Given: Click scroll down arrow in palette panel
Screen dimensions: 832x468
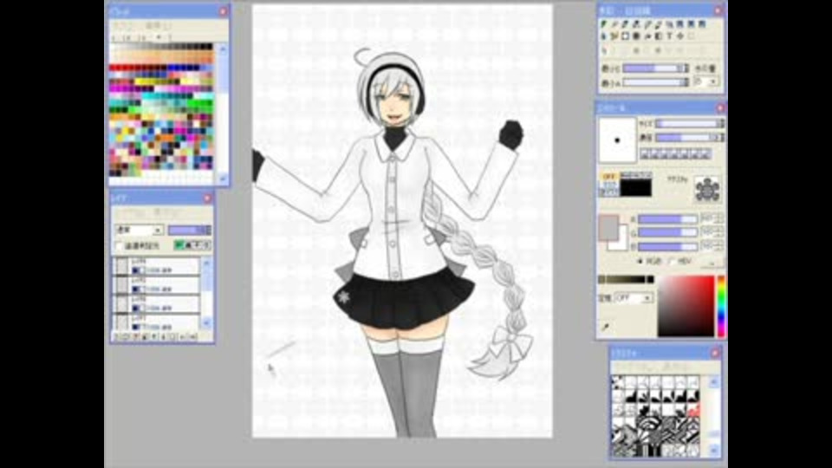Looking at the screenshot, I should pyautogui.click(x=223, y=179).
